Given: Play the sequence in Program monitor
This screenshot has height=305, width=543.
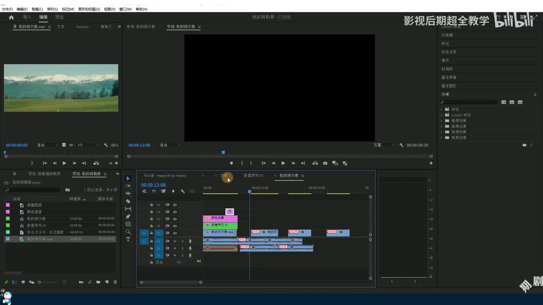Looking at the screenshot, I should pos(283,163).
